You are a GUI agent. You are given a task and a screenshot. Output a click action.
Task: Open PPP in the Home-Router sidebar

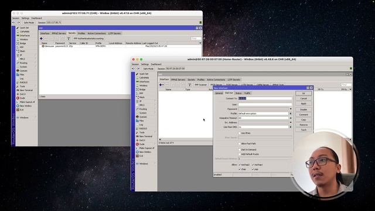tap(141, 93)
